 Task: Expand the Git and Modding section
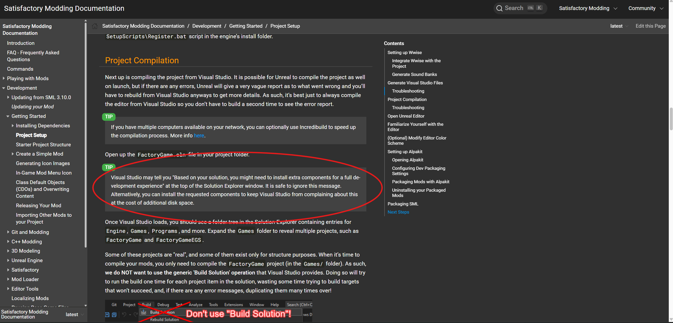click(x=8, y=232)
